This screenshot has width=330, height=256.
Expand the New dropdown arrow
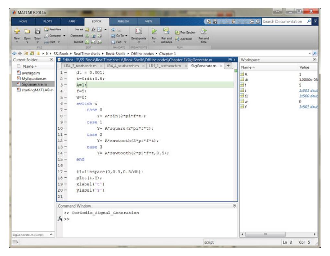[x=17, y=42]
